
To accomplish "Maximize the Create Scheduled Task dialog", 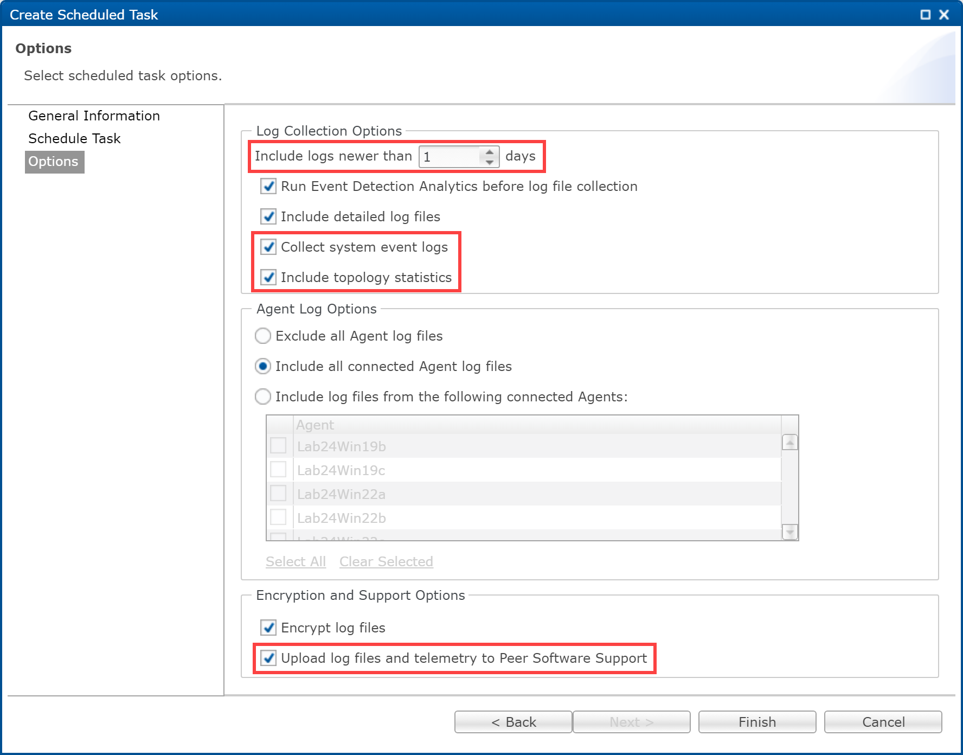I will coord(926,15).
